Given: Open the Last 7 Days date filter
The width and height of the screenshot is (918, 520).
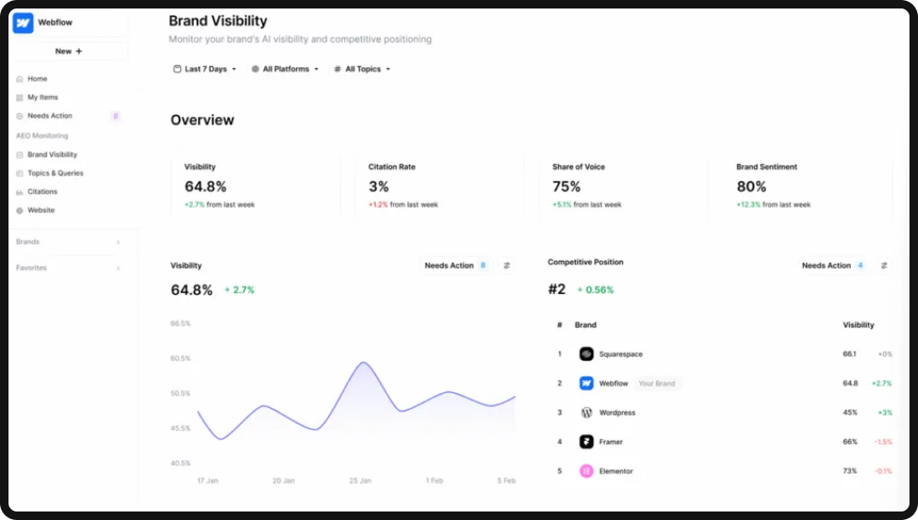Looking at the screenshot, I should pyautogui.click(x=204, y=69).
